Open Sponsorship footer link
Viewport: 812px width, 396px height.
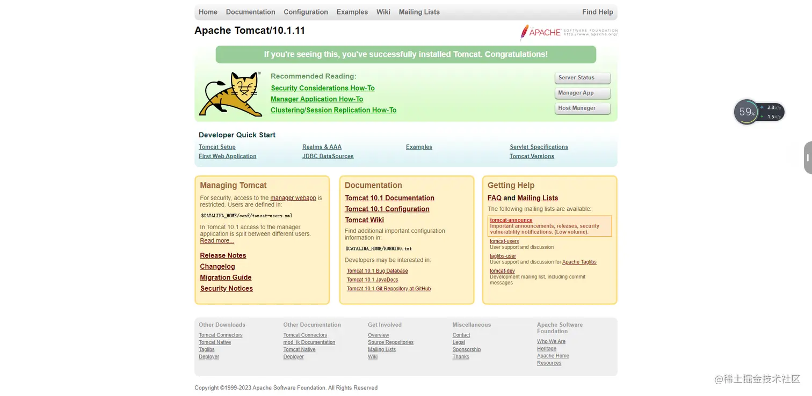467,349
